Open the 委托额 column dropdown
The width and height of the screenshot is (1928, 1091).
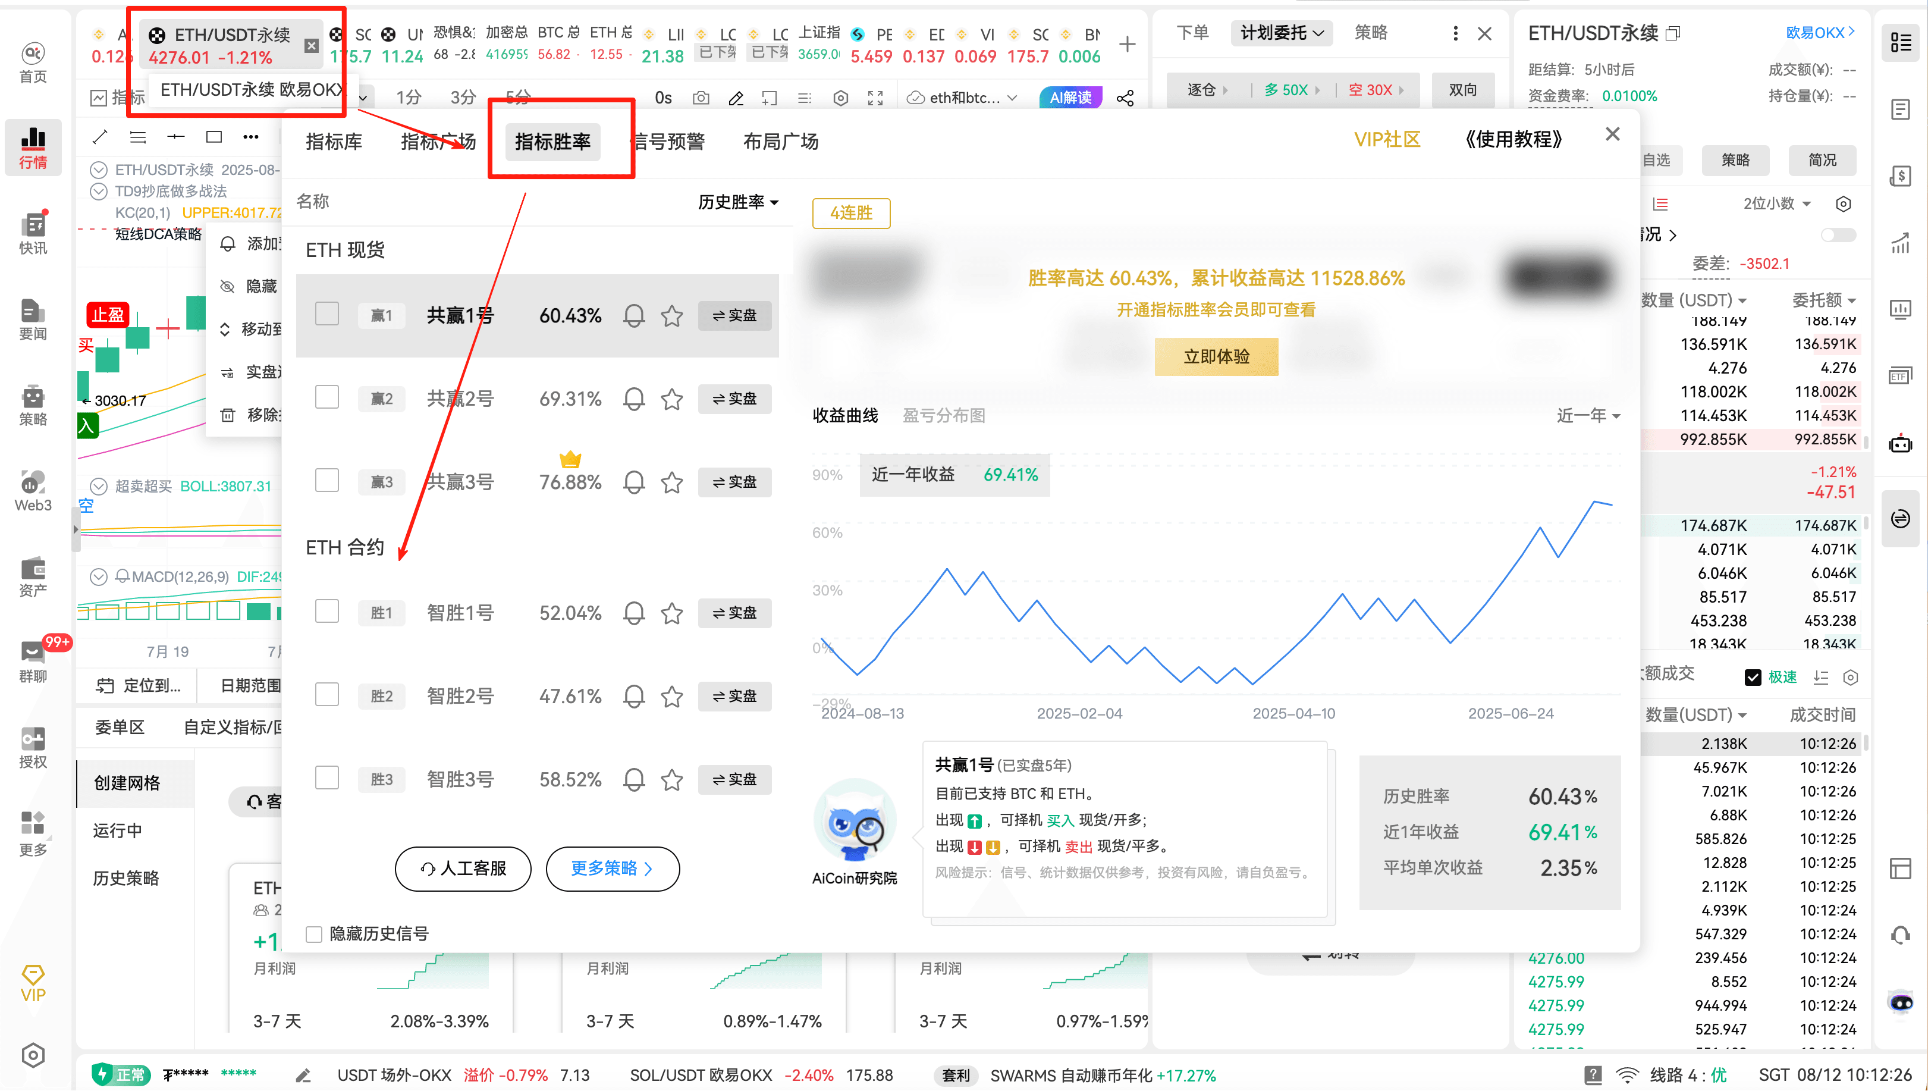coord(1823,300)
